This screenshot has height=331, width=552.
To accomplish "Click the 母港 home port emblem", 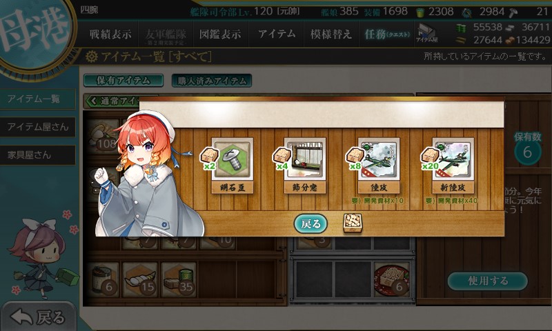I will pyautogui.click(x=35, y=33).
